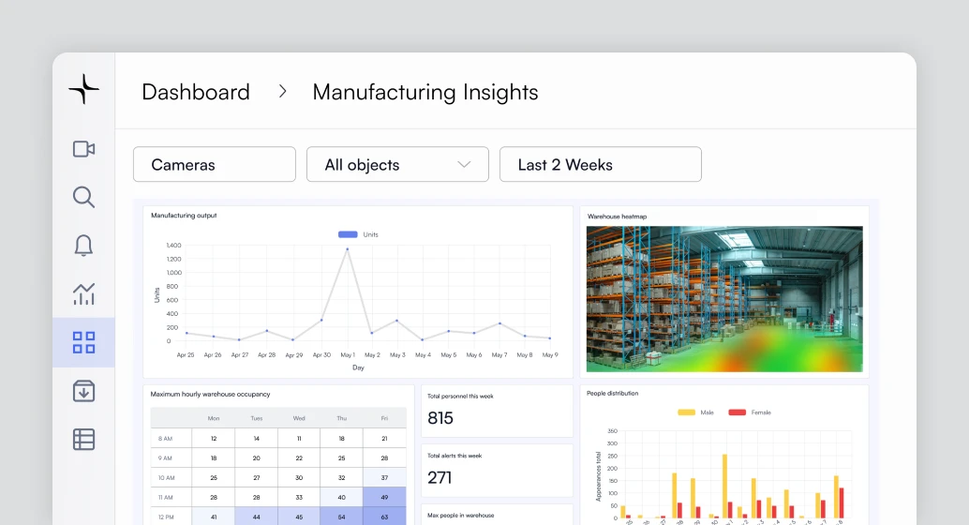The width and height of the screenshot is (969, 525).
Task: Click the Manufacturing output chart title
Action: (x=184, y=216)
